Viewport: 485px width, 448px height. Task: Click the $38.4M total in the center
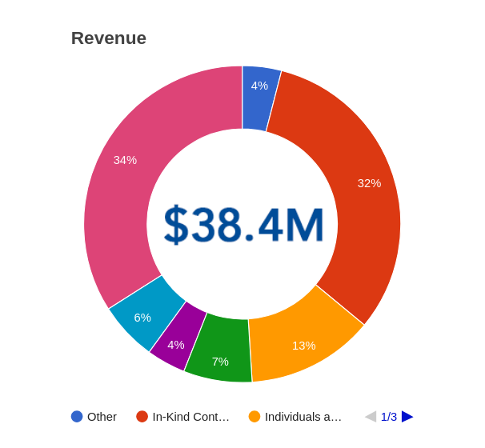(243, 225)
